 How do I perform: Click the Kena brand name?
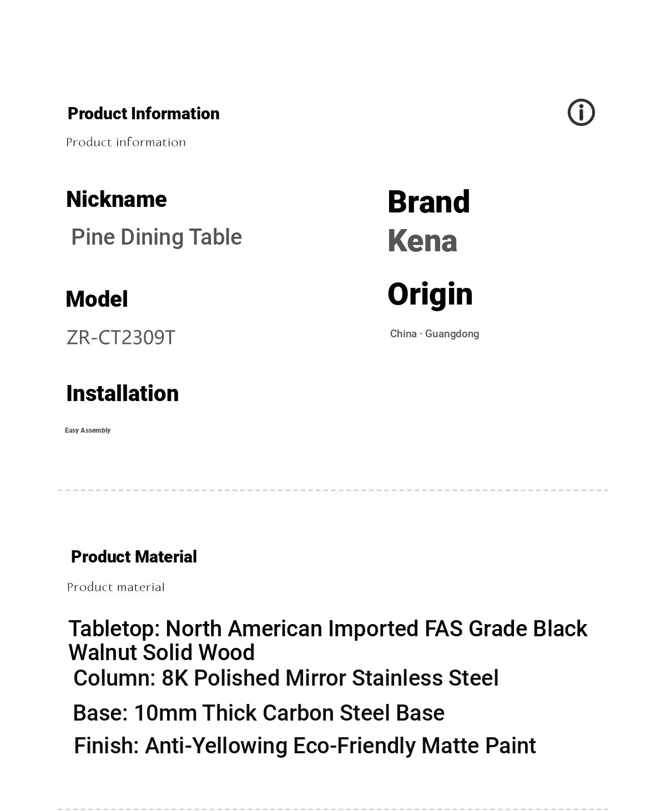coord(422,241)
